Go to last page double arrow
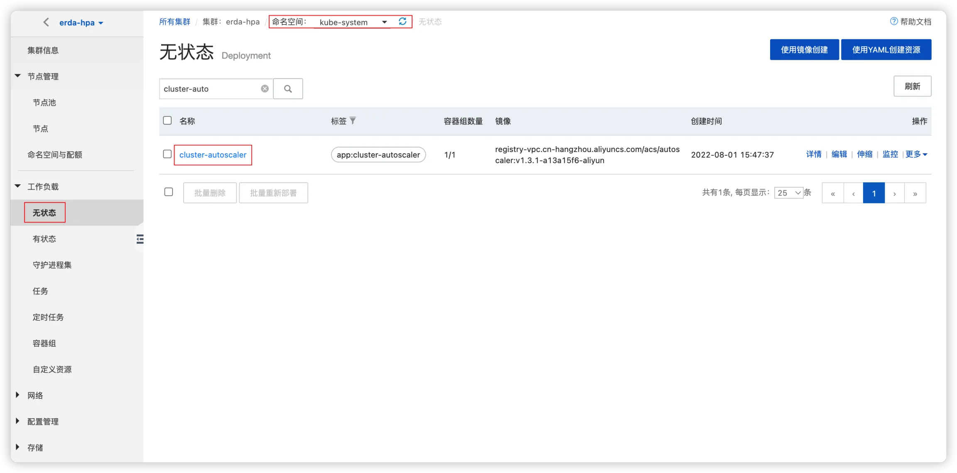 pos(915,193)
